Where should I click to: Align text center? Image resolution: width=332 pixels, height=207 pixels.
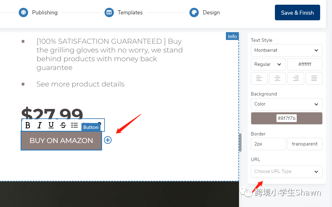click(x=277, y=78)
